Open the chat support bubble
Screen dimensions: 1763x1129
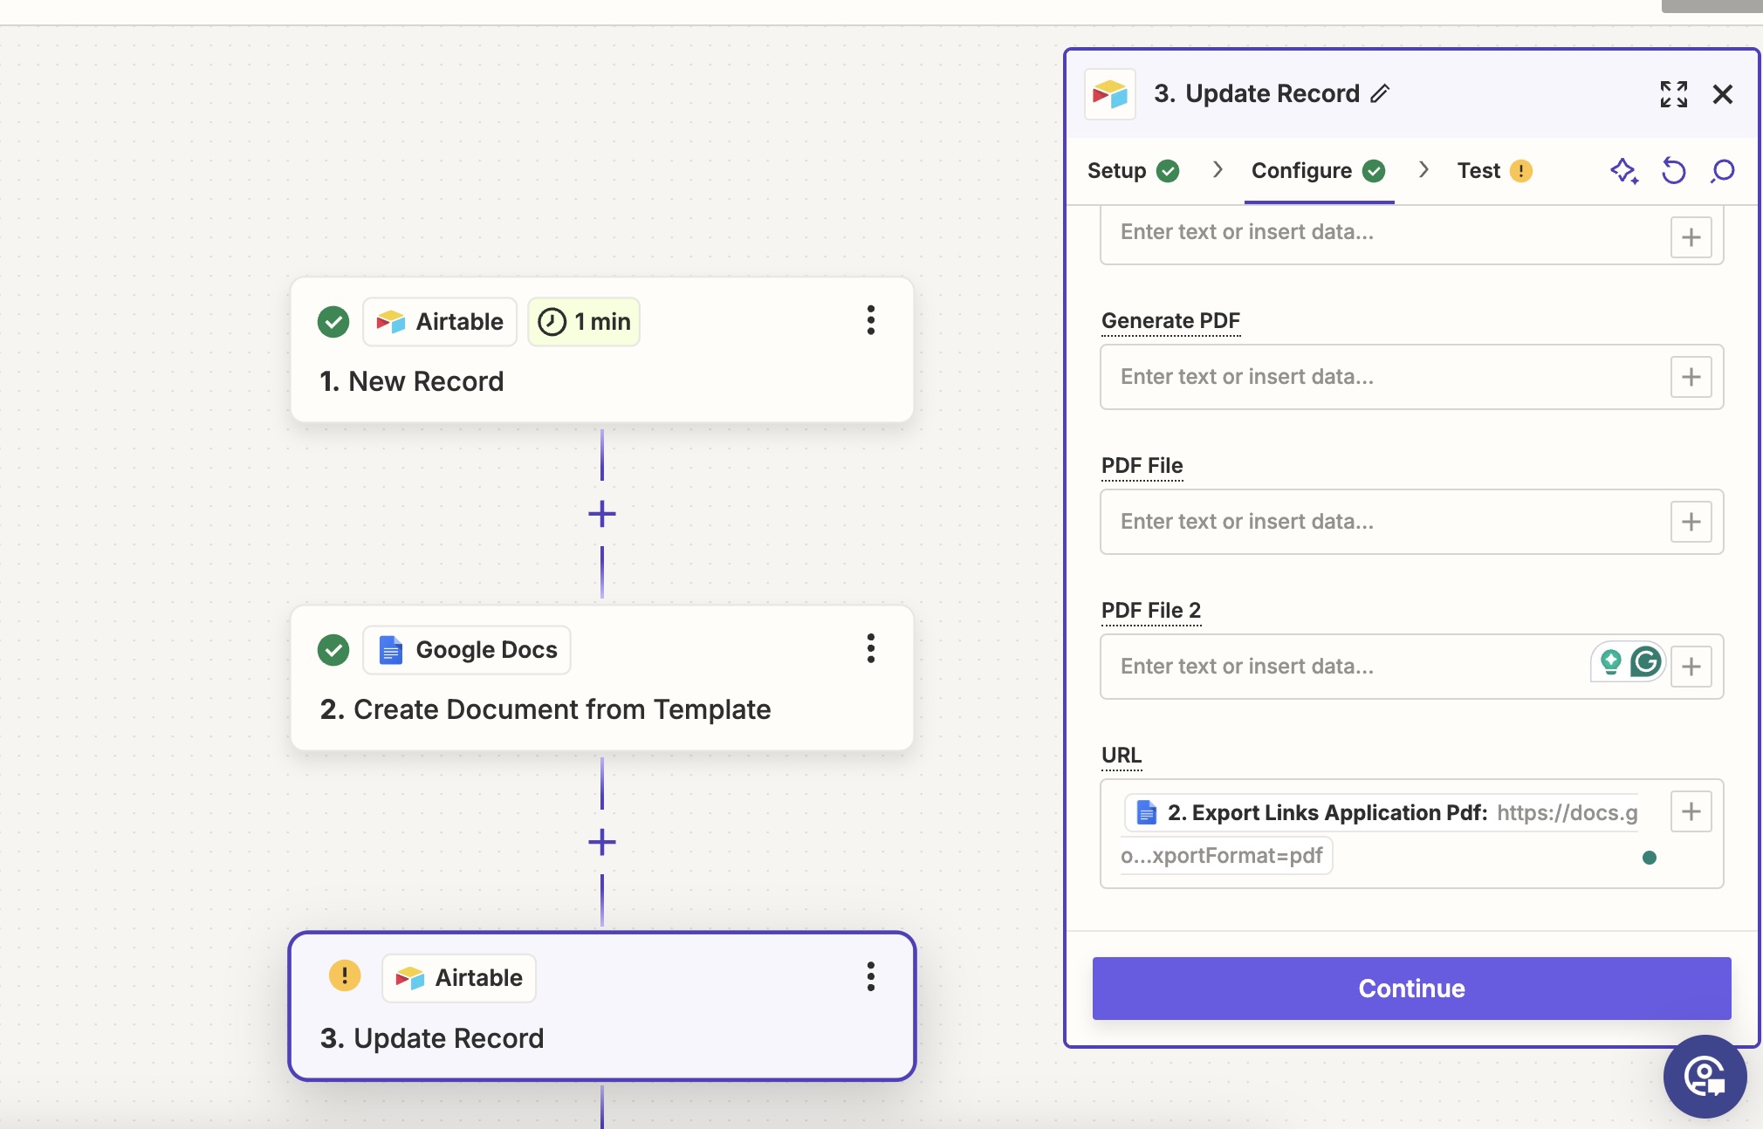click(1705, 1076)
